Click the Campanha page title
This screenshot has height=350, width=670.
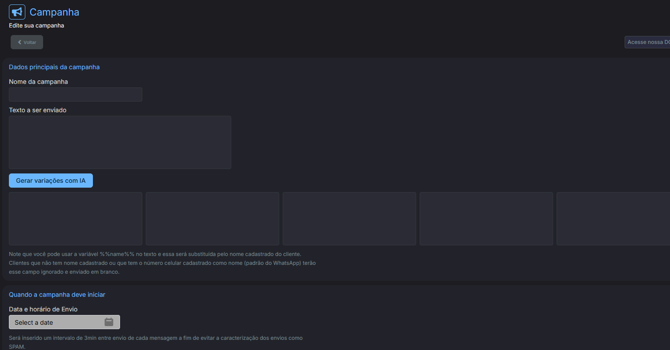[54, 12]
